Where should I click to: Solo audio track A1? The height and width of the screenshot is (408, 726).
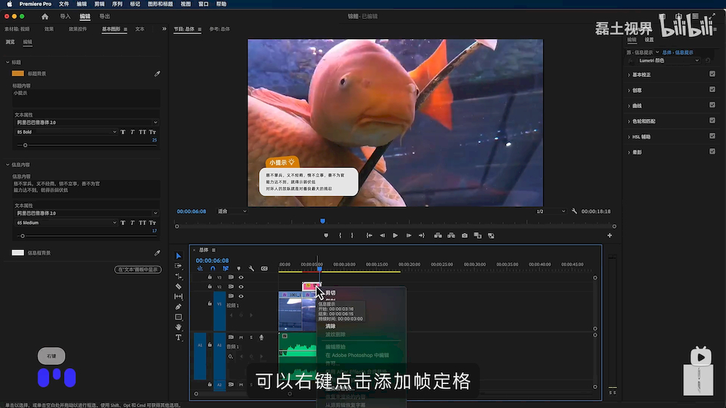[251, 337]
